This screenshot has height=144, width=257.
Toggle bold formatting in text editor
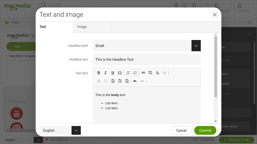pos(98,73)
